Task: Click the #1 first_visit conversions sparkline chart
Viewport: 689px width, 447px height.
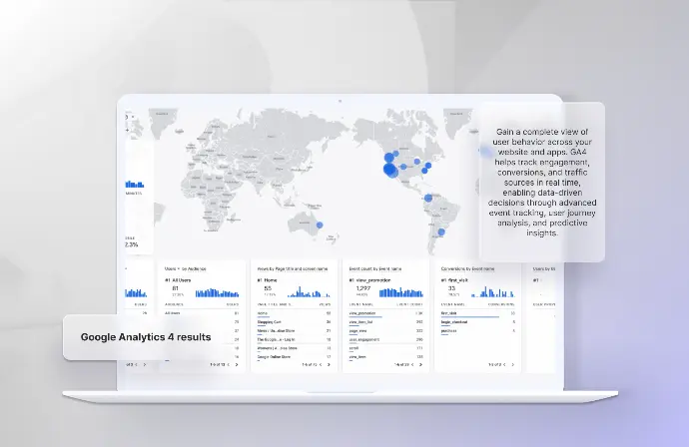Action: tap(492, 292)
